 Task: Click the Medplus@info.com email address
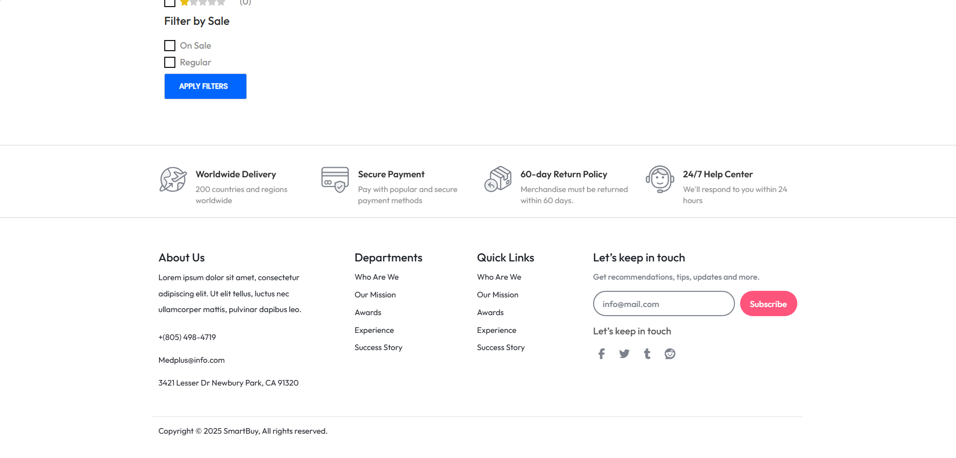191,360
